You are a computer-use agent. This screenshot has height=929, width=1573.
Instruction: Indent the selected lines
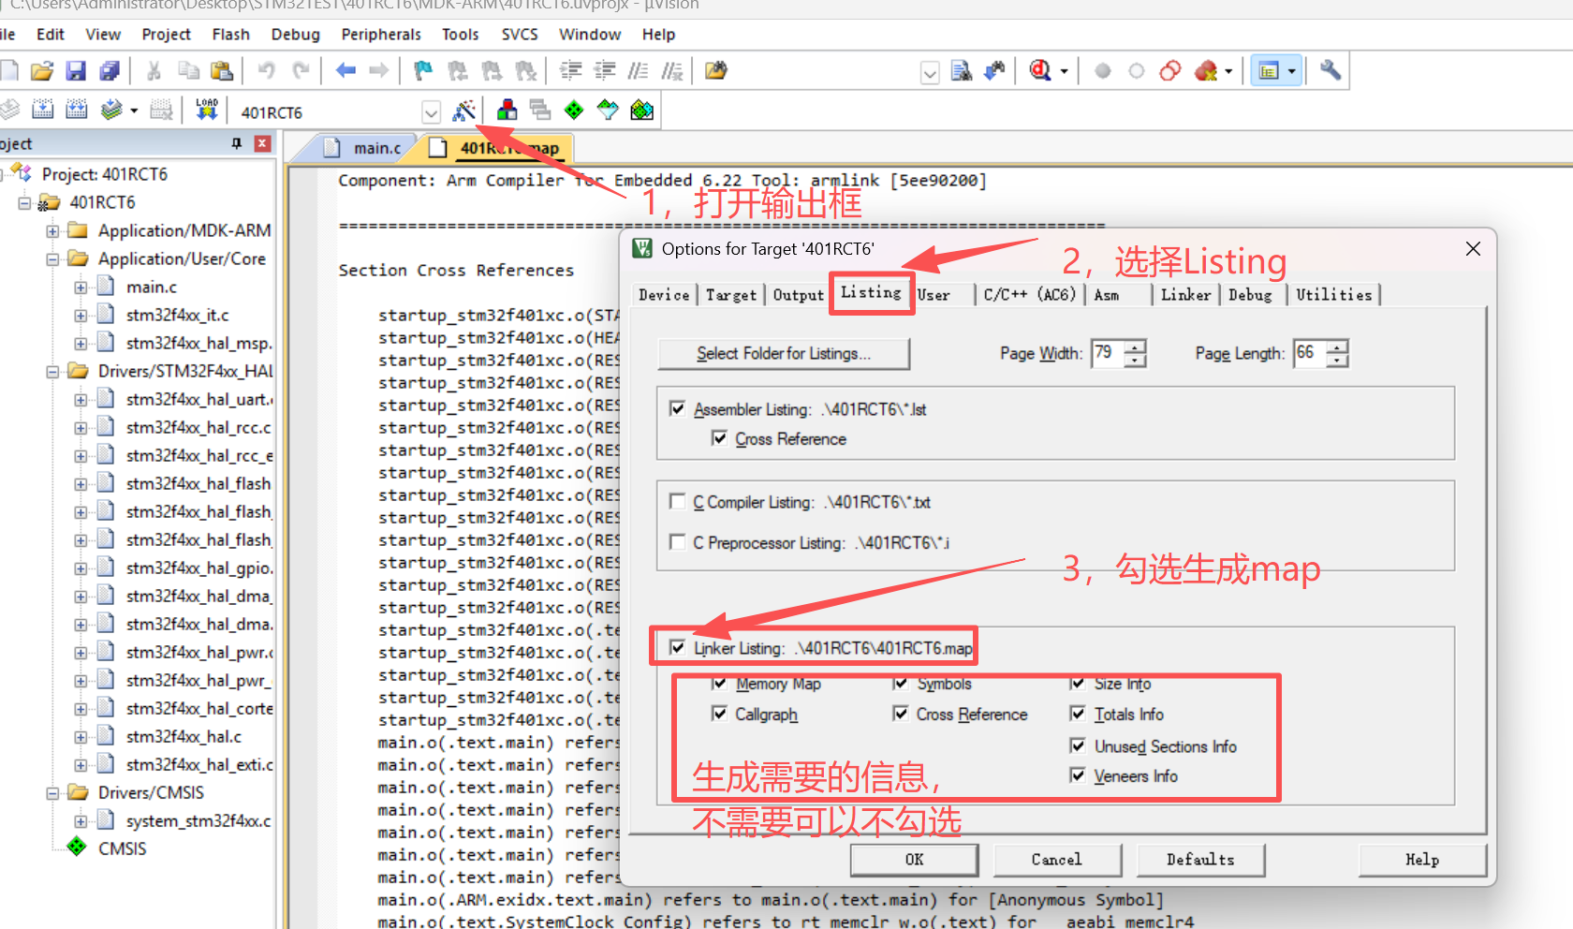pyautogui.click(x=570, y=71)
